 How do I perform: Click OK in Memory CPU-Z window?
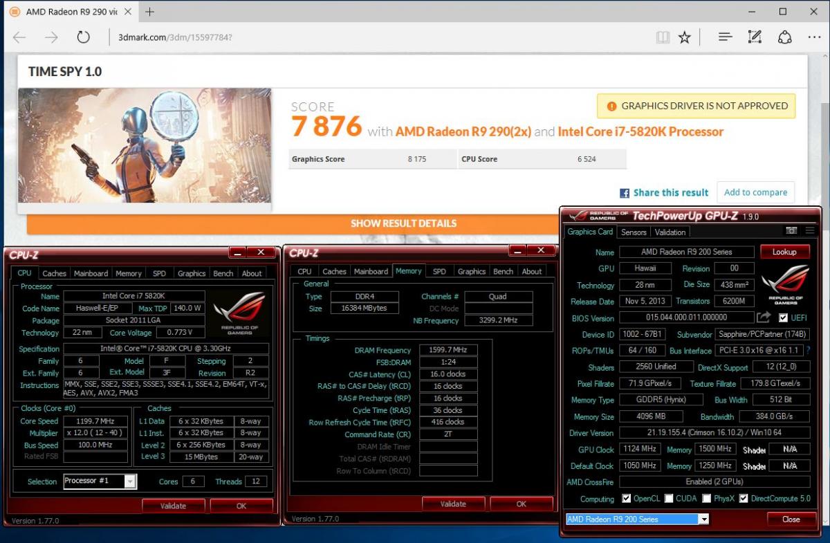[x=521, y=504]
